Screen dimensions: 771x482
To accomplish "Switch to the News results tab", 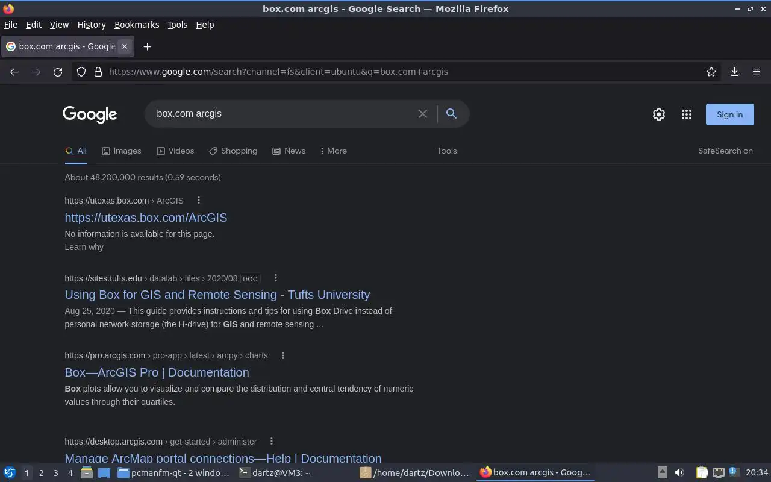I will 289,151.
